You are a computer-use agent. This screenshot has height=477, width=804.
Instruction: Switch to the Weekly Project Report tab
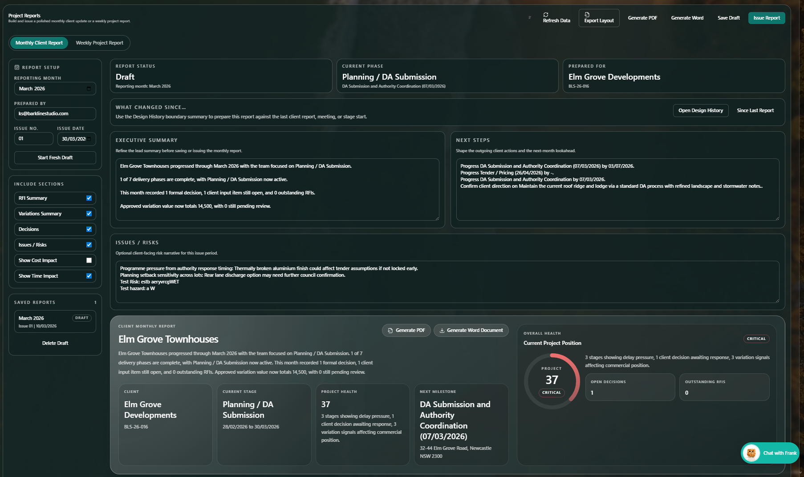pos(99,43)
